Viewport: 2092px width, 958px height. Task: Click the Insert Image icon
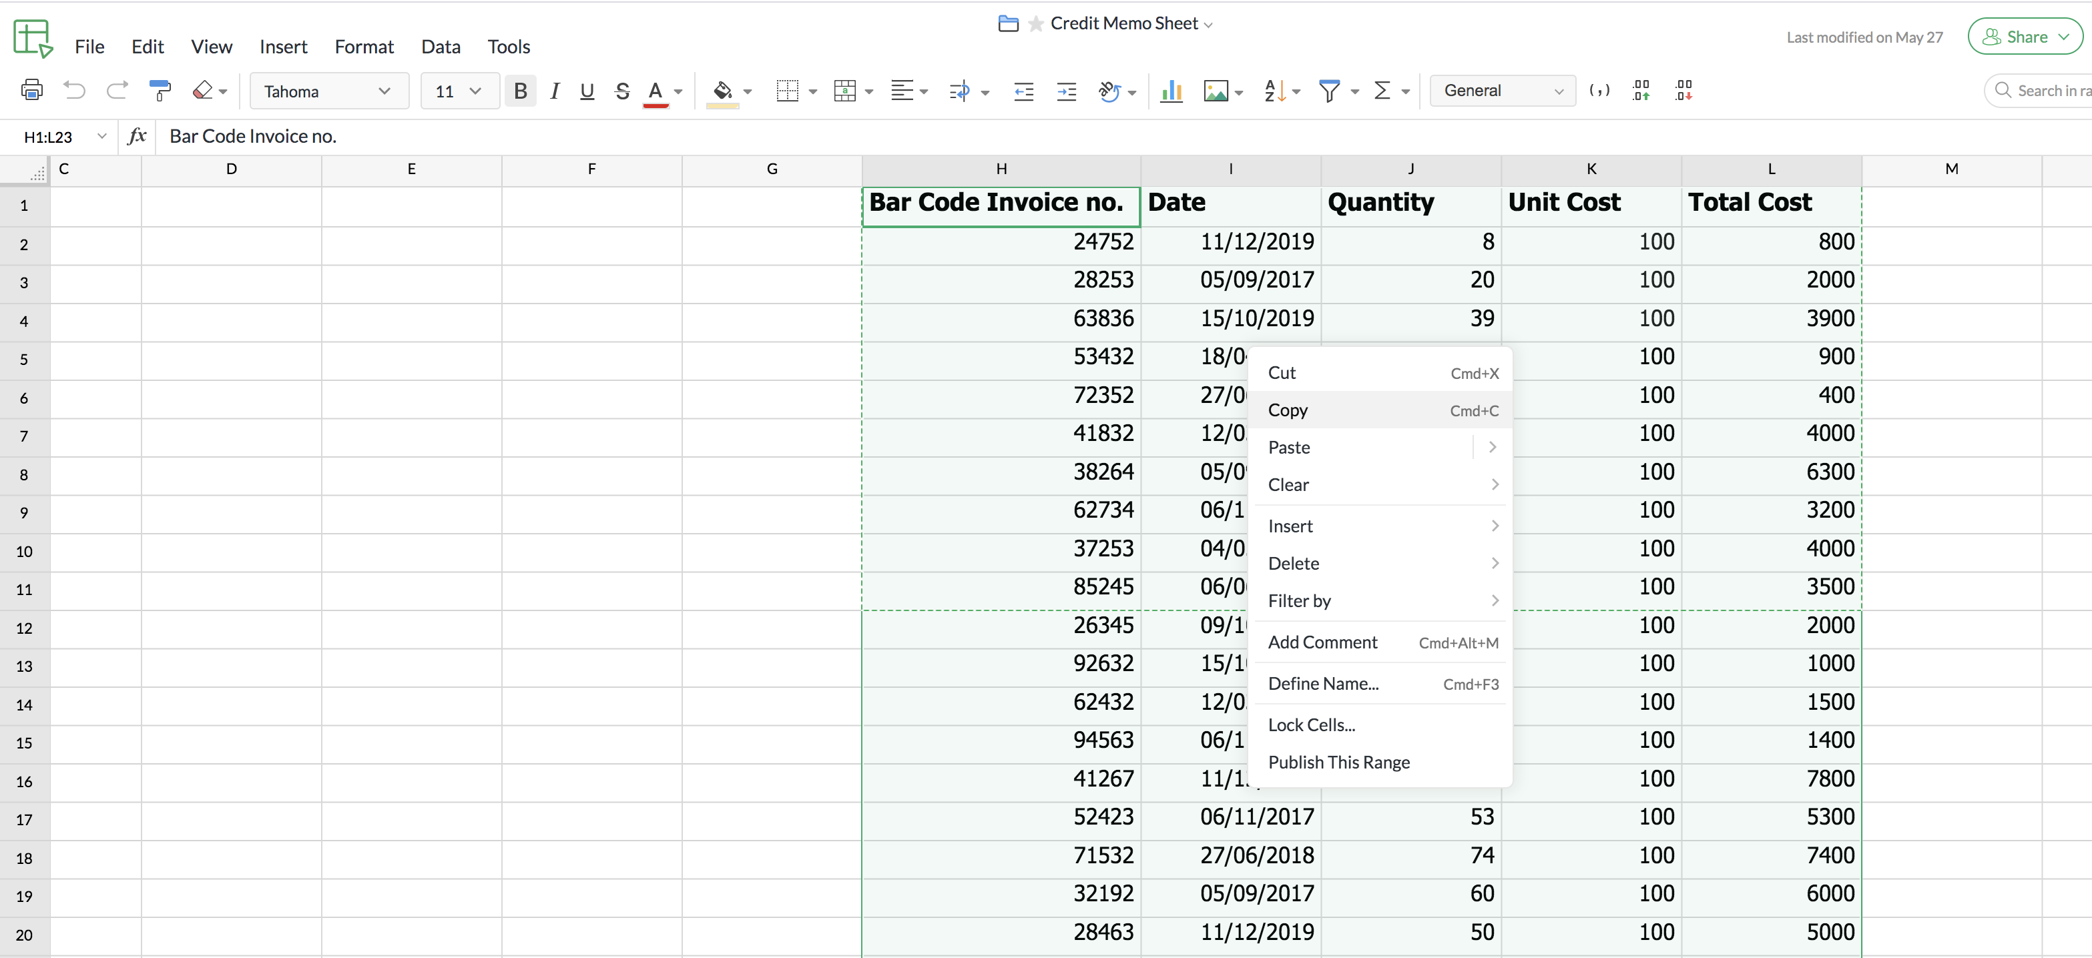(x=1216, y=90)
